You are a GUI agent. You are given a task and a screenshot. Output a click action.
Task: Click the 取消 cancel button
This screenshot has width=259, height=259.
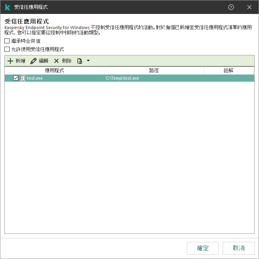pos(239,248)
